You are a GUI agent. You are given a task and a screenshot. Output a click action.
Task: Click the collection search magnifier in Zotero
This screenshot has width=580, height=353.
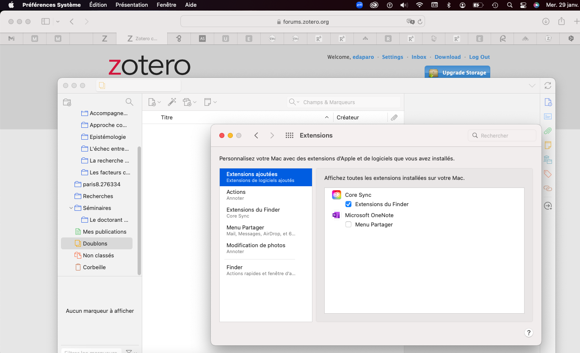click(130, 102)
